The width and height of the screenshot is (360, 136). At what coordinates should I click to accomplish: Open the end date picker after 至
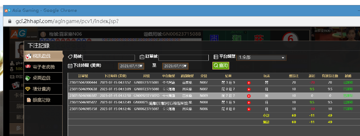pos(175,66)
